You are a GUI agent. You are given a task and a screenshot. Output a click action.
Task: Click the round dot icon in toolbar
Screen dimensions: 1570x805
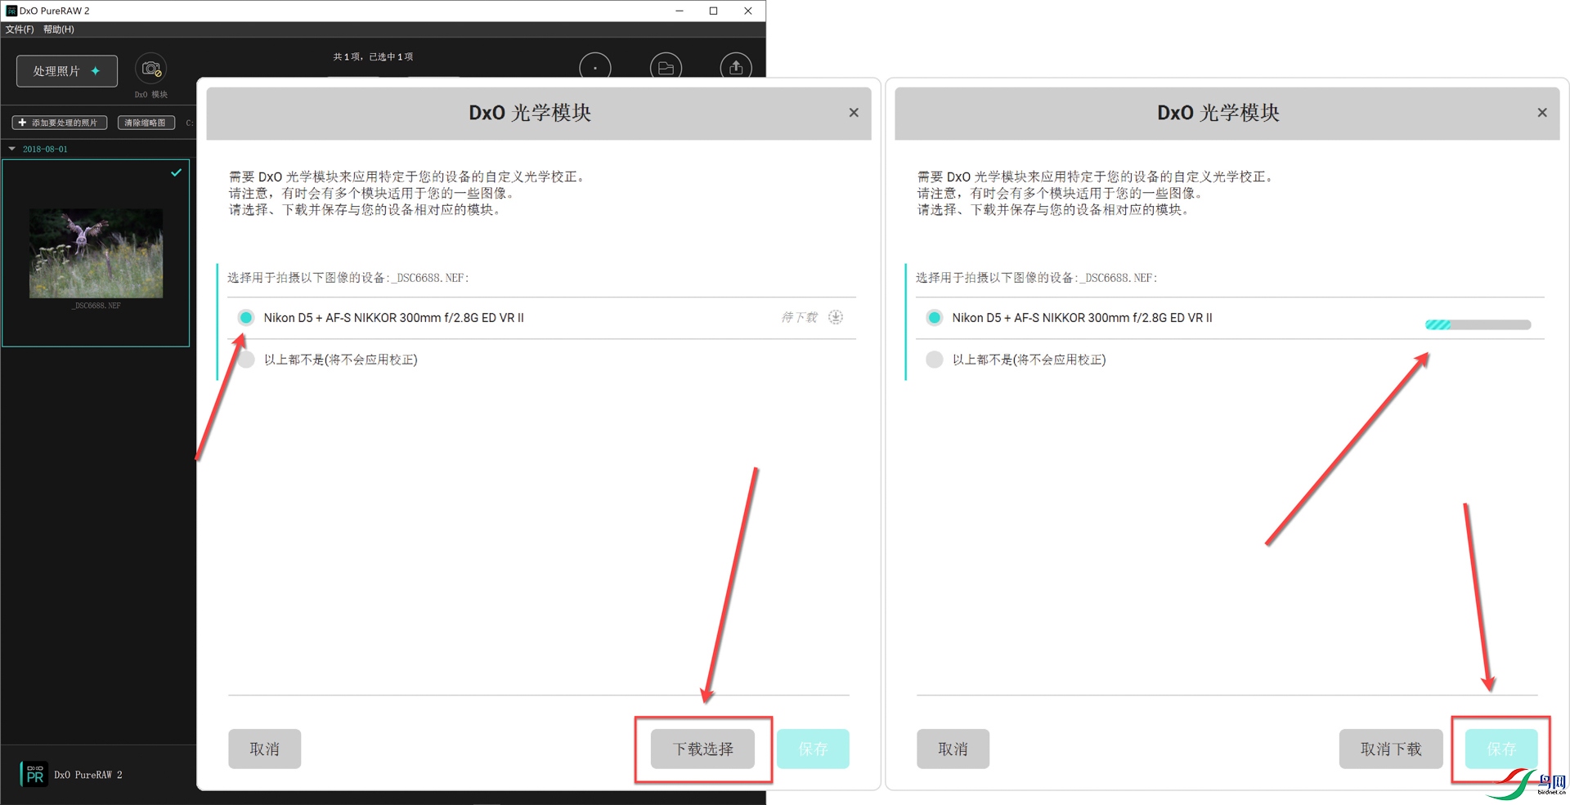click(595, 68)
